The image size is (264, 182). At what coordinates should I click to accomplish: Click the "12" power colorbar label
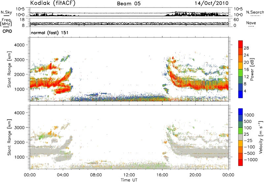pyautogui.click(x=246, y=77)
